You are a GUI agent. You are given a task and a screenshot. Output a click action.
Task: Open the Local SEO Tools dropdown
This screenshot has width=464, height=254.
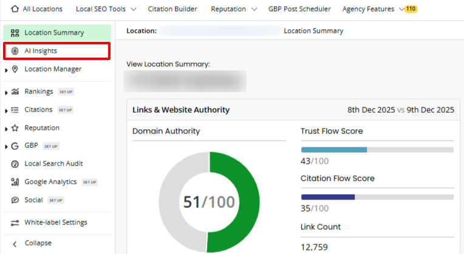[x=106, y=9]
